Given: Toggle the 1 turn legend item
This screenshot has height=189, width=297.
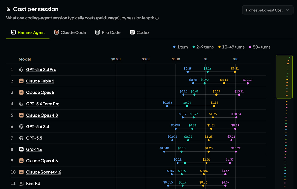Looking at the screenshot, I should click(180, 47).
